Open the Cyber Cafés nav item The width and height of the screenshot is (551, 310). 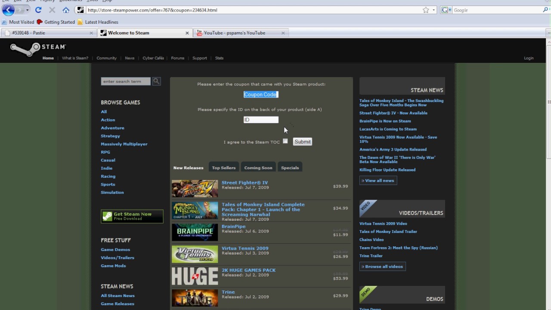coord(153,58)
